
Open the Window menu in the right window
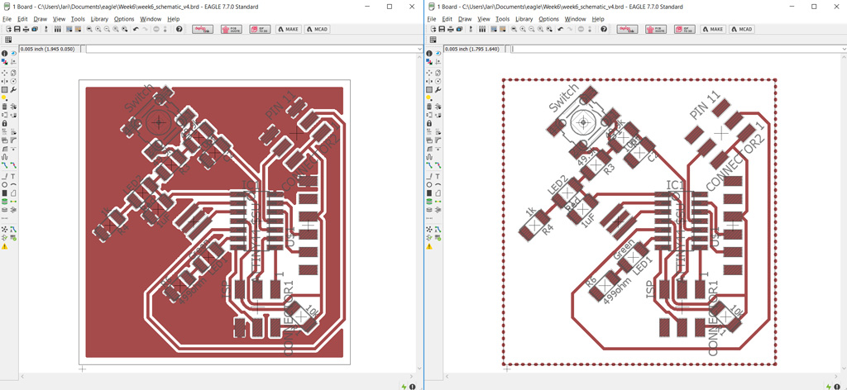tap(575, 19)
